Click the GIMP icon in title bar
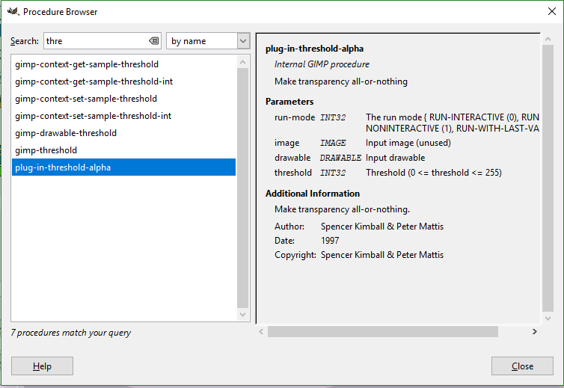Viewport: 564px width, 388px height. tap(11, 11)
